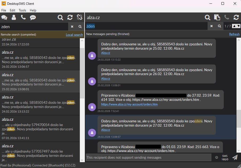Screen dimensions: 241x168
Task: Click sender avatar of 26.02.2026 13:06:57 message
Action: pos(92,133)
